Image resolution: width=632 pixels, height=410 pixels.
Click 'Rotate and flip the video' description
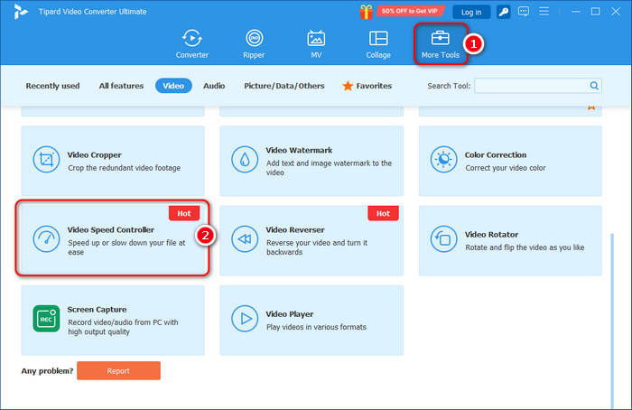[x=525, y=247]
